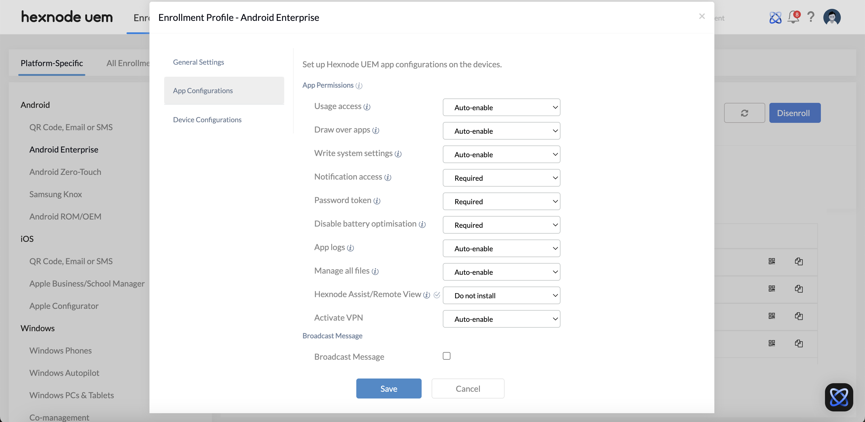Show info for Manage all files
This screenshot has width=865, height=422.
(375, 271)
